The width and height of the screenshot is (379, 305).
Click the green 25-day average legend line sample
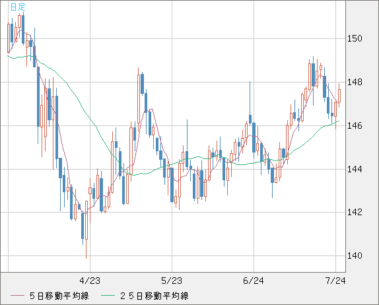click(108, 296)
